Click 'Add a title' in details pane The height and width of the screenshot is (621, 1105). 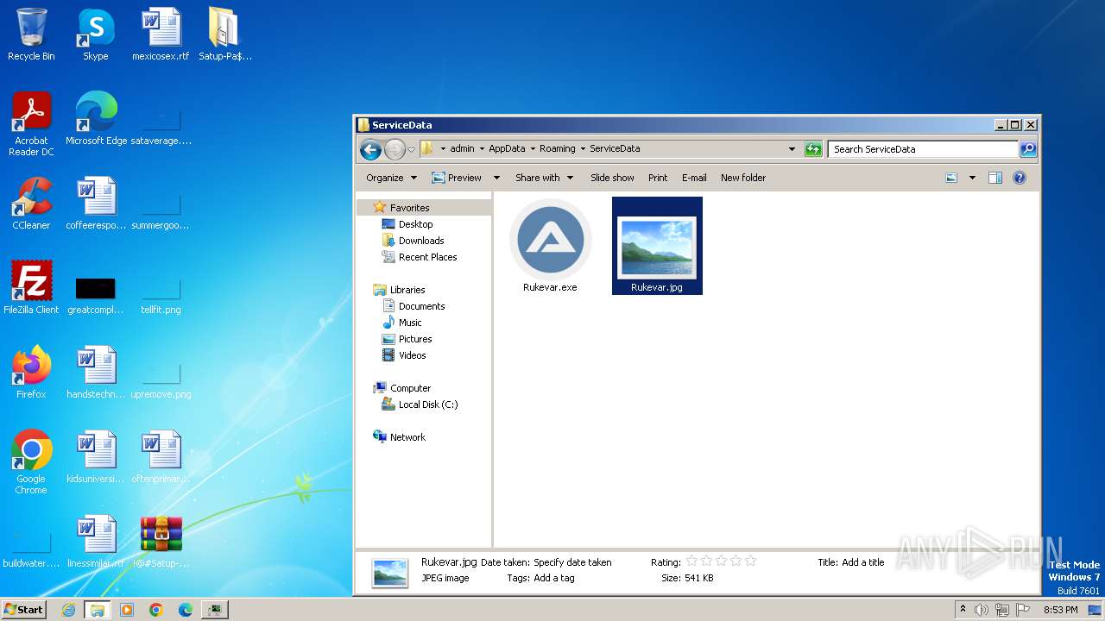(x=863, y=562)
